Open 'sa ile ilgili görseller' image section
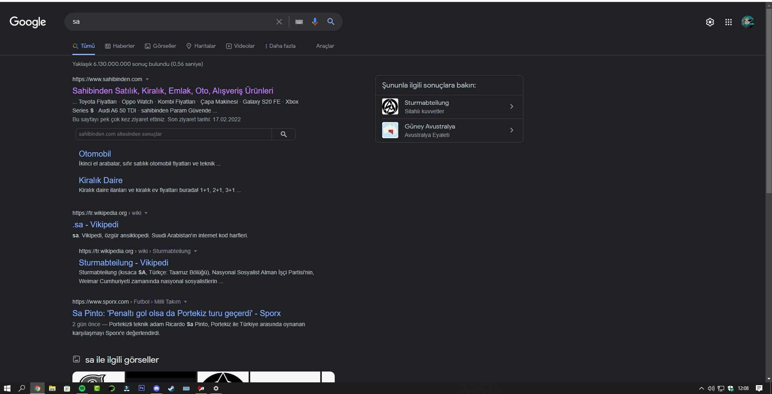Viewport: 772px width, 394px height. [x=122, y=360]
